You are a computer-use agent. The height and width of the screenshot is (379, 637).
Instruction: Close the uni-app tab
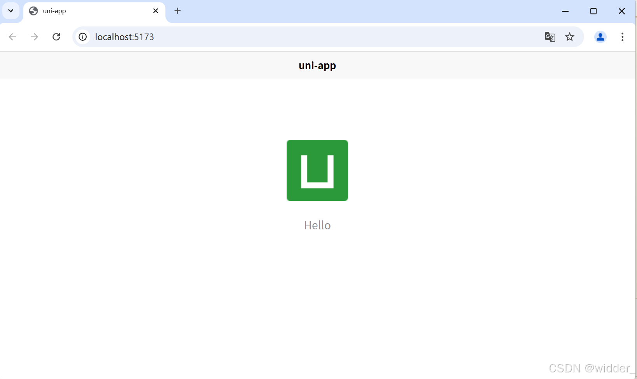tap(156, 11)
